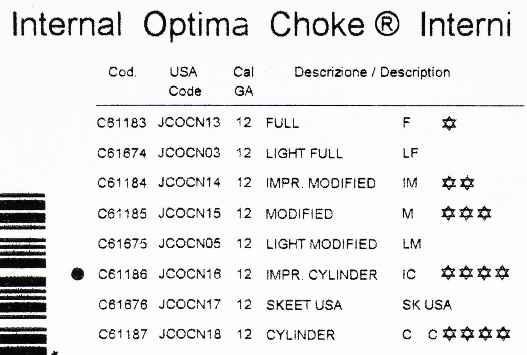Viewport: 527px width, 355px height.
Task: Click the last star in the CYLINDER row
Action: click(x=503, y=334)
